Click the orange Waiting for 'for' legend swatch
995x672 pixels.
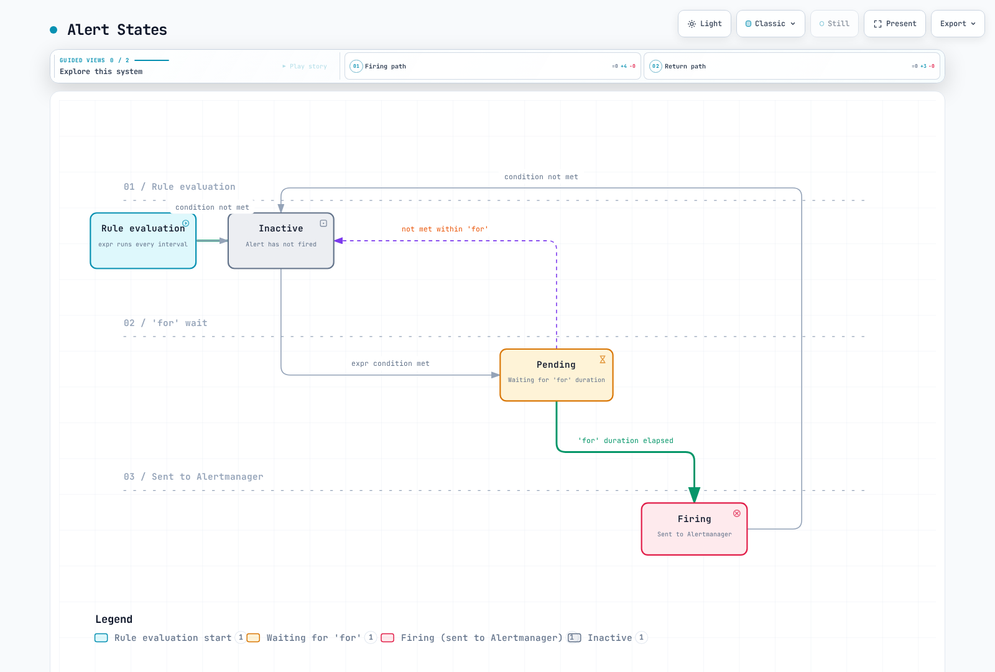[x=253, y=638]
